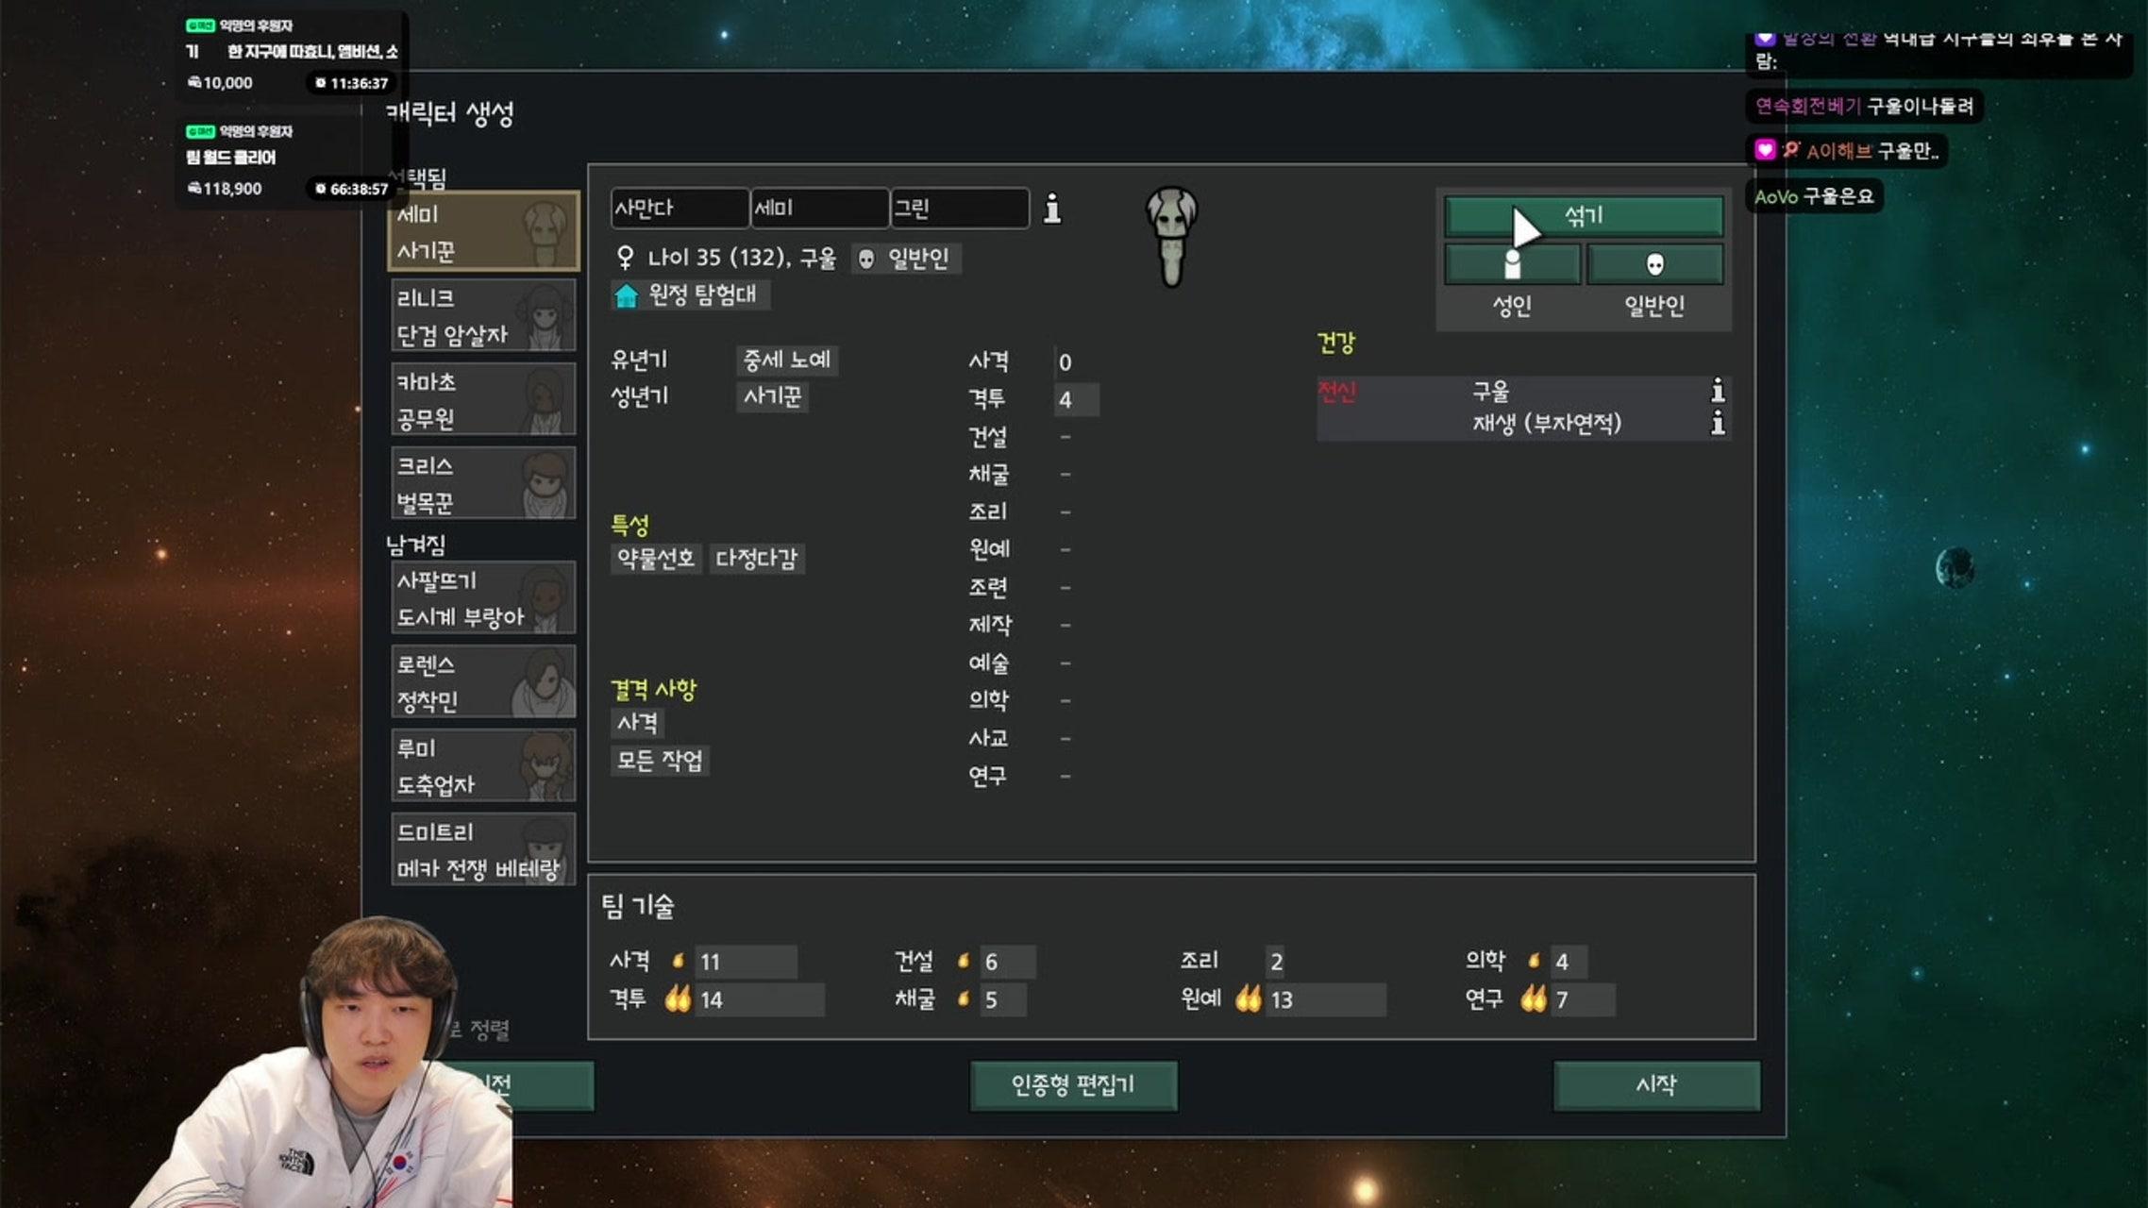The height and width of the screenshot is (1208, 2148).
Task: Click the 섞기 randomize button
Action: coord(1584,215)
